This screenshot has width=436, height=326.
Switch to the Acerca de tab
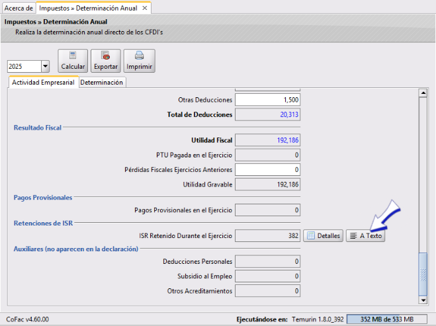pos(19,8)
